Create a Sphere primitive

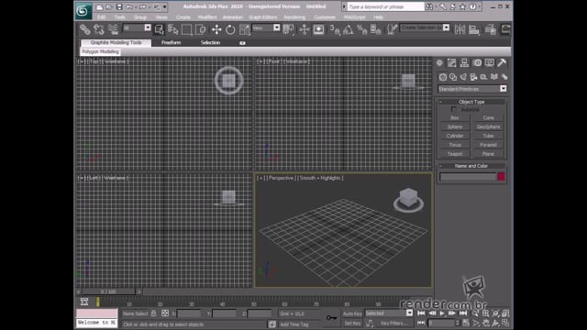(x=455, y=126)
